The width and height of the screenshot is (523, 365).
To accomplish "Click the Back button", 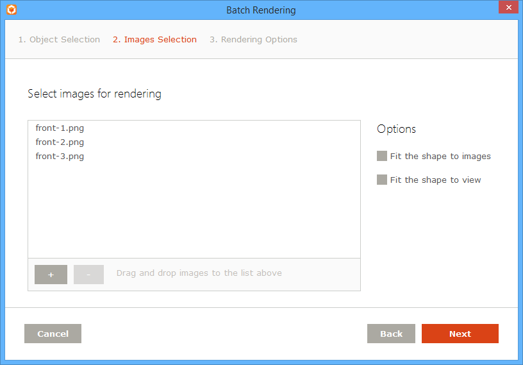I will [391, 334].
